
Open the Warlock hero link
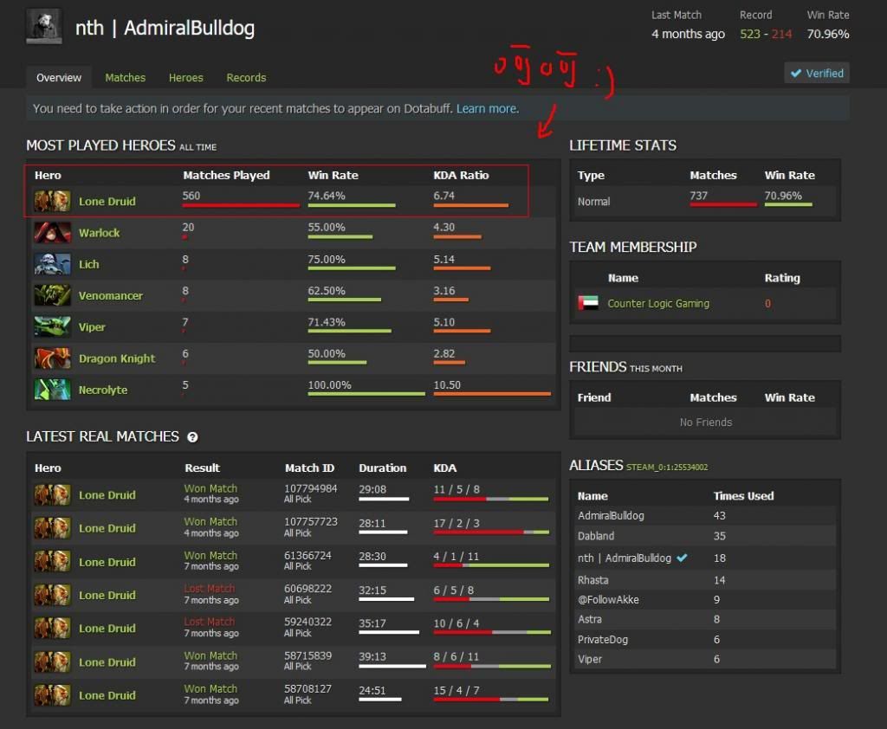99,232
